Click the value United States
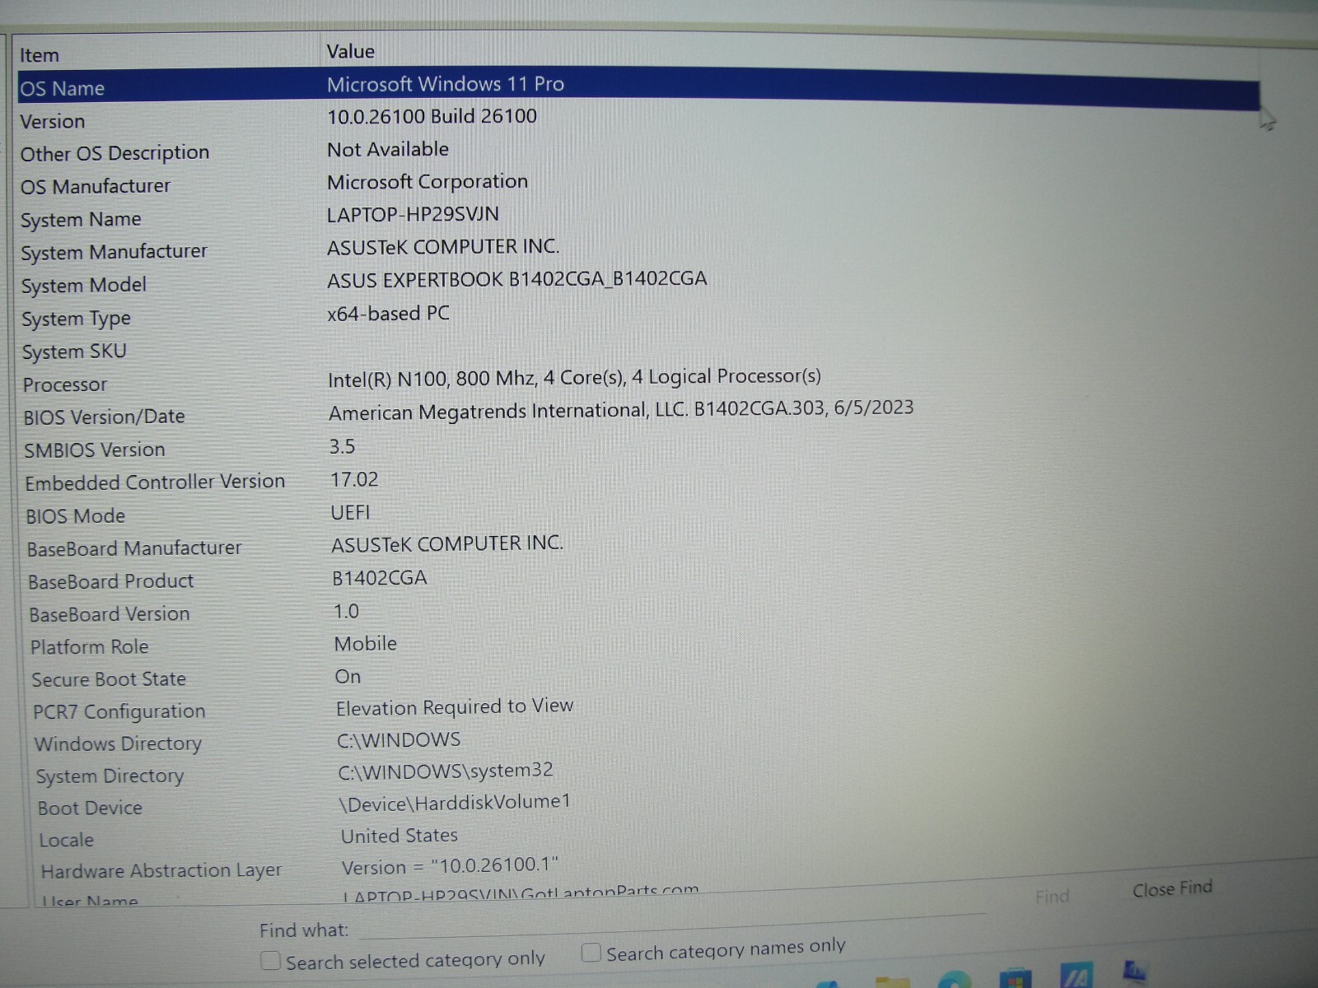 click(x=400, y=836)
